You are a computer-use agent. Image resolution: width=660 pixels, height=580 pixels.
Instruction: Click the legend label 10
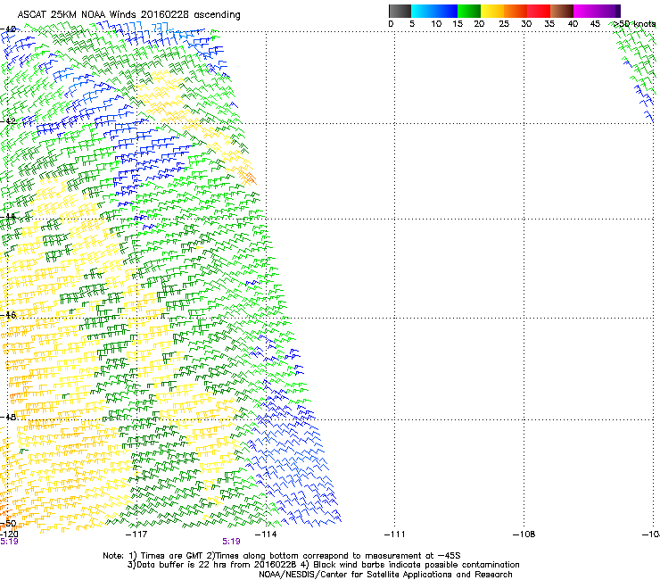point(436,24)
